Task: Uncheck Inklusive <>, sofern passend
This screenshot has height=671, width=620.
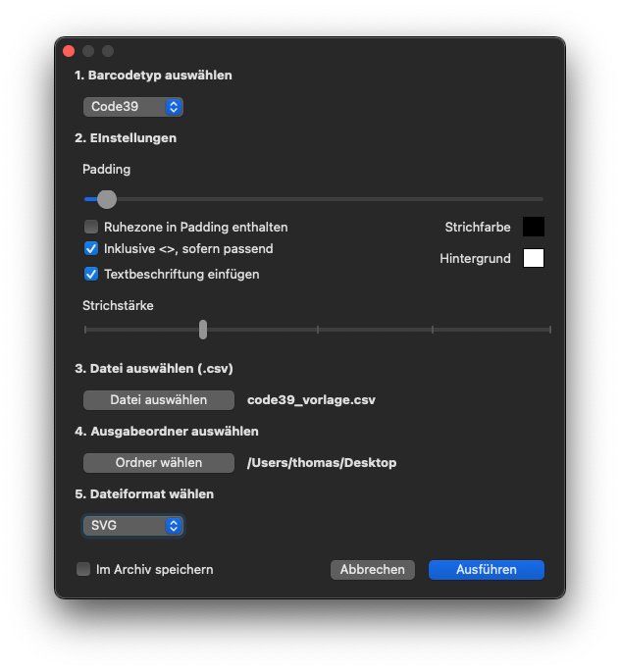Action: (91, 248)
